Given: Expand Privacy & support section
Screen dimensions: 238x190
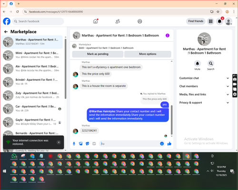Looking at the screenshot, I should 204,103.
